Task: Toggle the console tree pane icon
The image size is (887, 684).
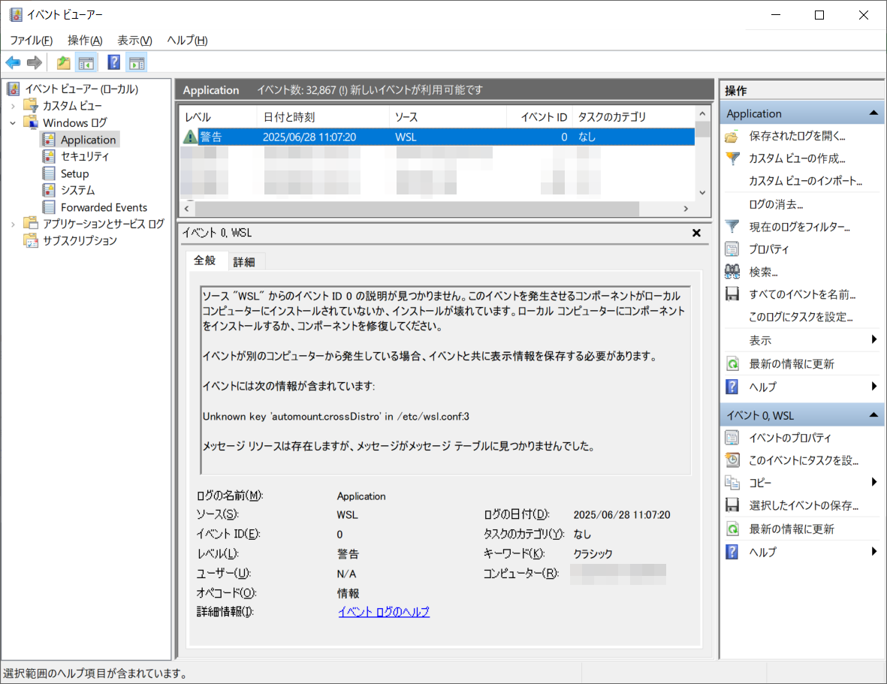Action: (x=86, y=62)
